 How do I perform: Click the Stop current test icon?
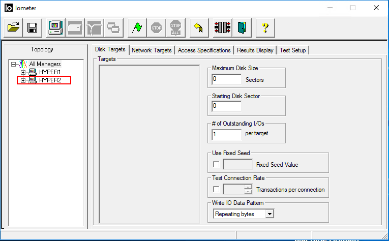pyautogui.click(x=156, y=27)
